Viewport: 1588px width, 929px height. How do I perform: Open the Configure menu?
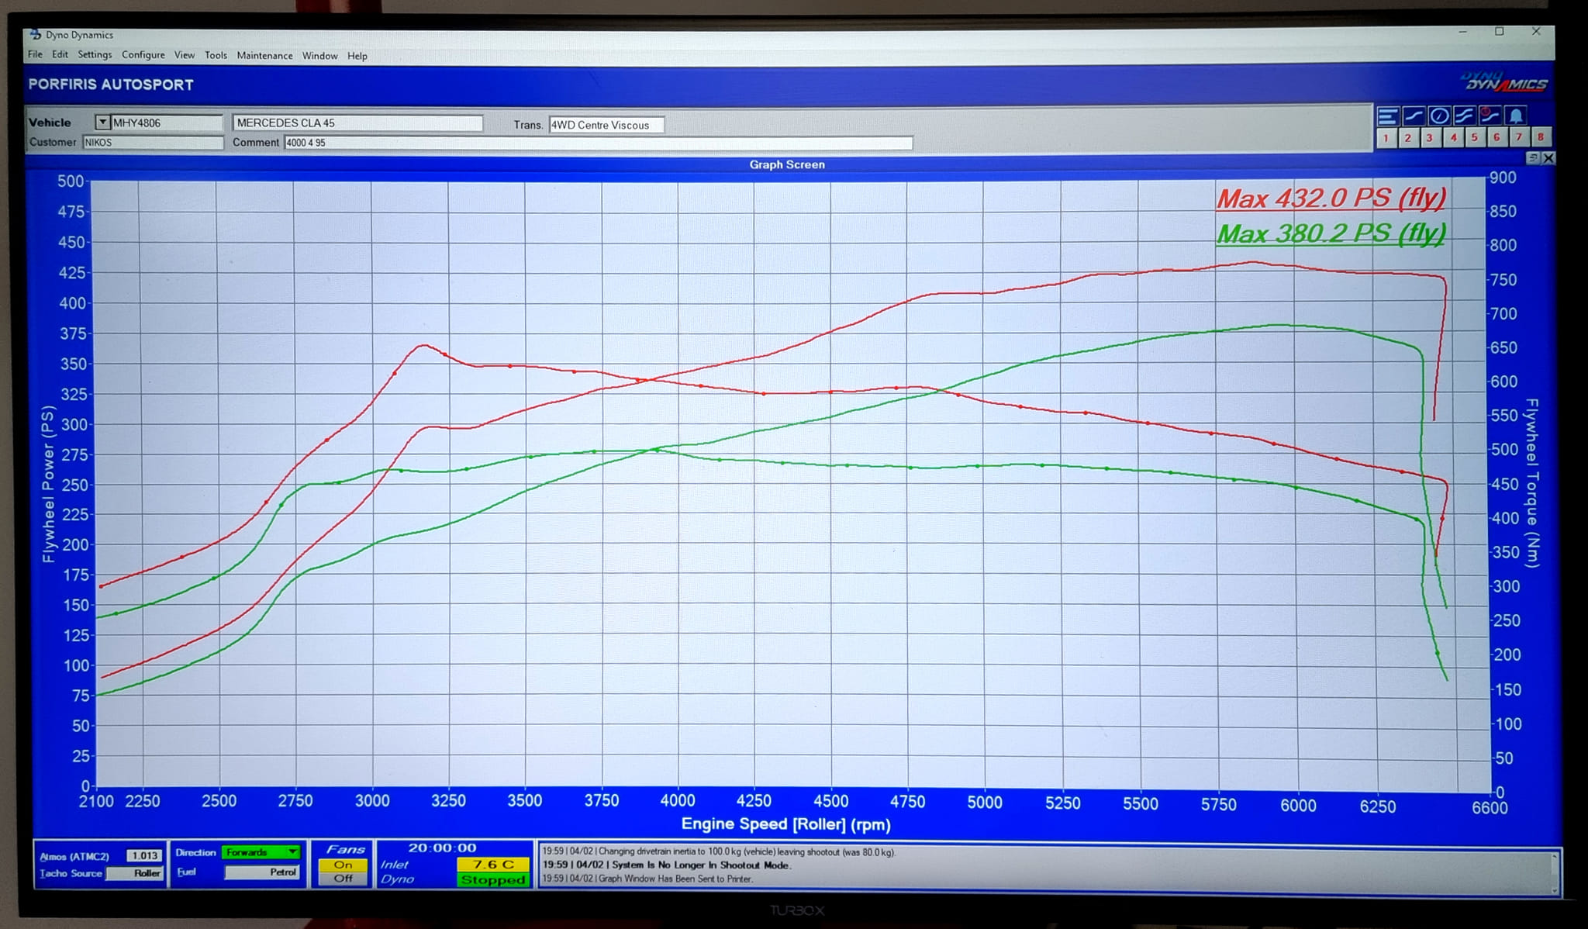(143, 55)
